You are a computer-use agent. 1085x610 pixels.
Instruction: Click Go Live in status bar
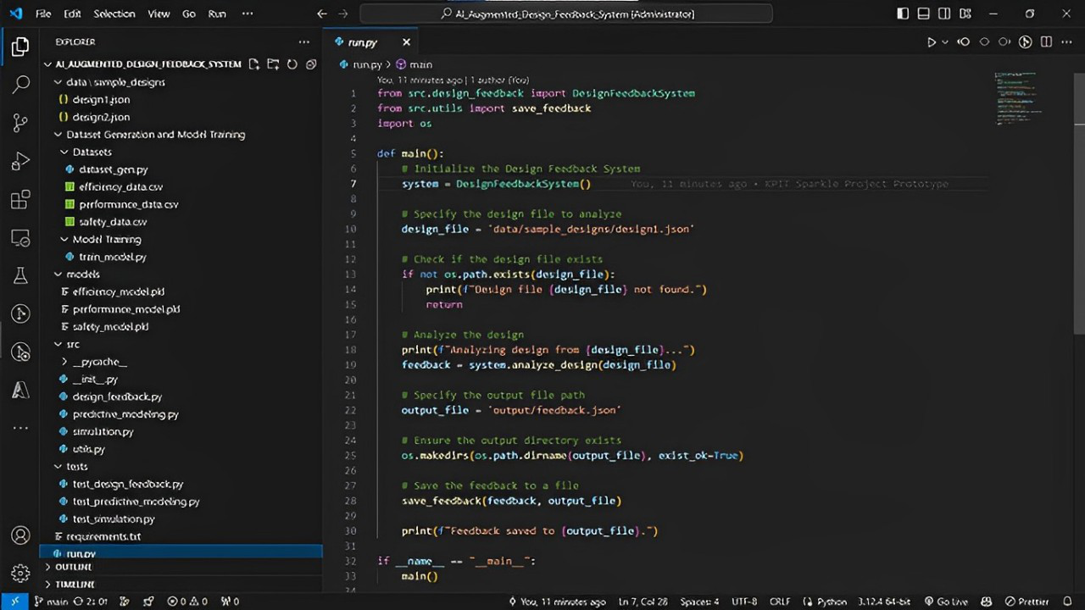click(x=946, y=602)
